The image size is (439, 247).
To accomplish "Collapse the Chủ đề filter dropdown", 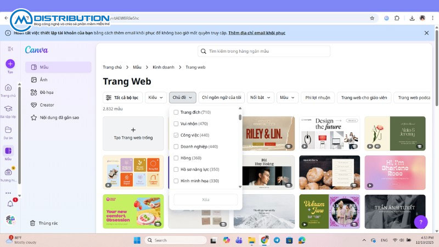I will point(183,98).
